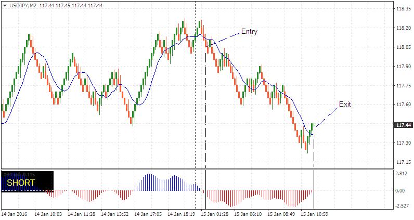Select the 117.90 price axis label
This screenshot has height=220, width=414.
(404, 66)
